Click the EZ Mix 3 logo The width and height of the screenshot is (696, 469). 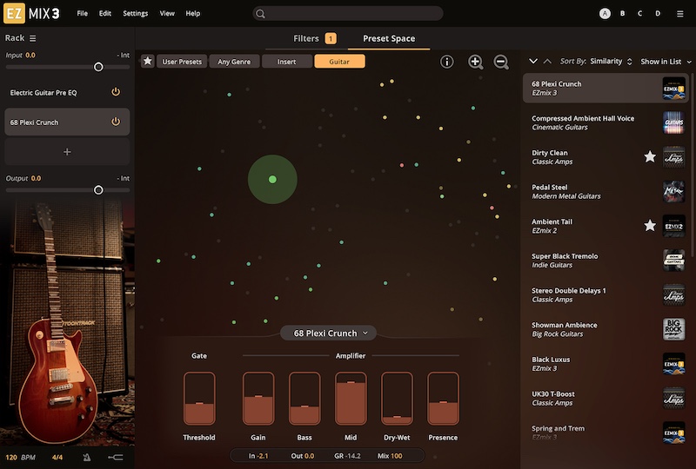tap(31, 13)
